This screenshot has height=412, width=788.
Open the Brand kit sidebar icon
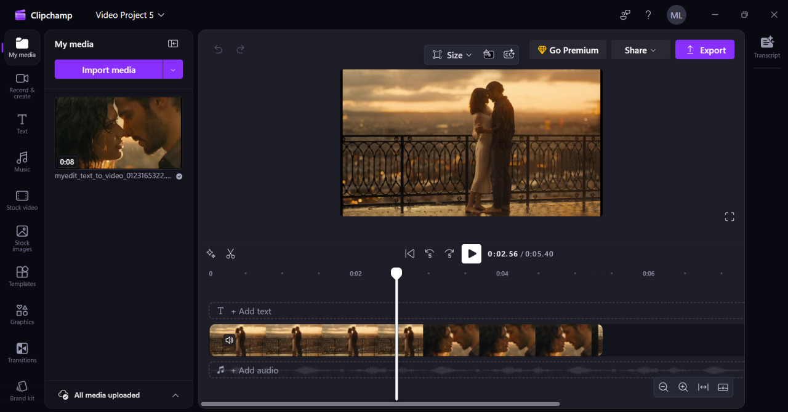coord(22,390)
